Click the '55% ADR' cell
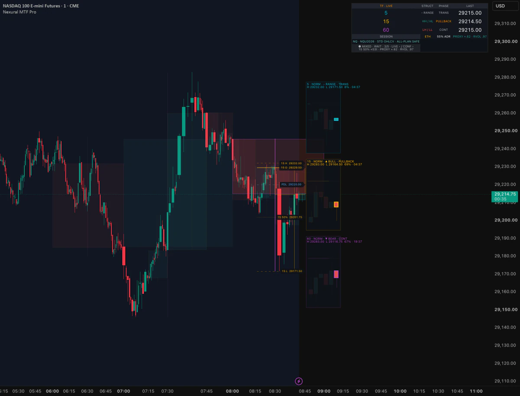The image size is (520, 396). click(444, 36)
